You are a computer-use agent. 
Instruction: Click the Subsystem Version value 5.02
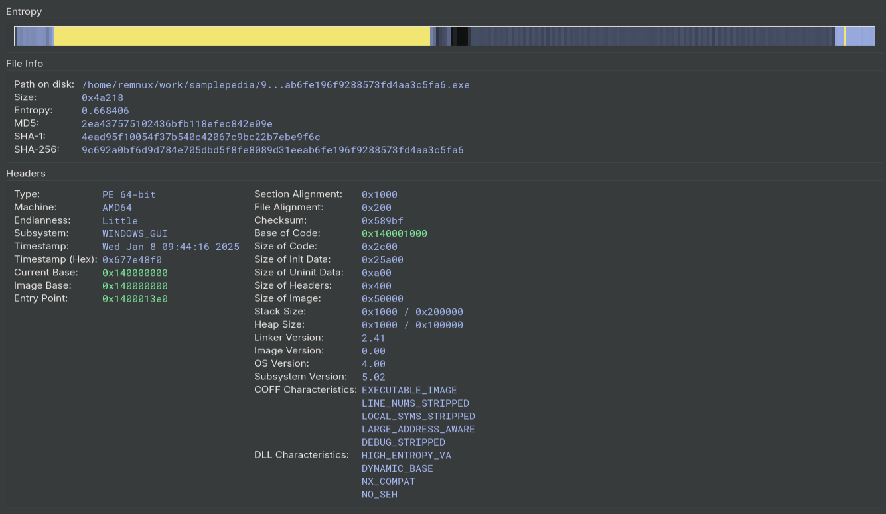coord(374,377)
